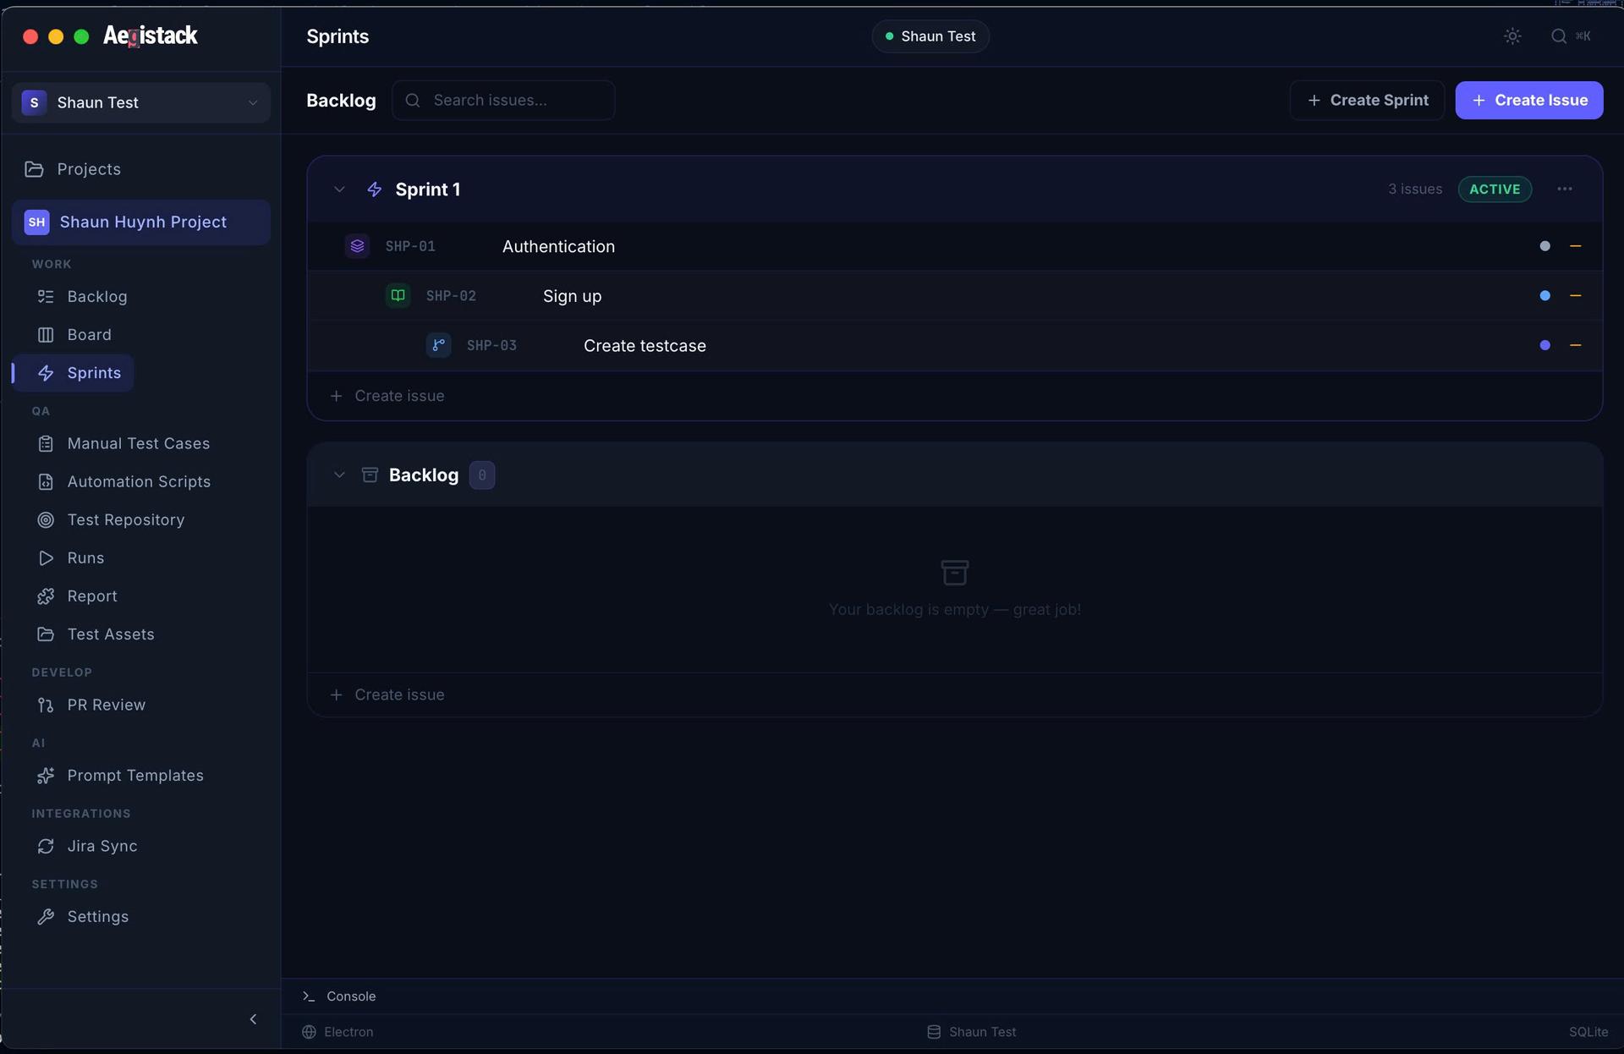
Task: Click the purple status dot for Create testcase
Action: 1544,345
